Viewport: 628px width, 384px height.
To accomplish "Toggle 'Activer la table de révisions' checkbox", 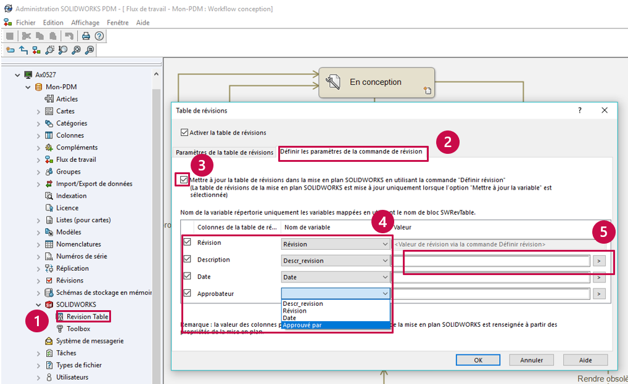I will click(x=184, y=132).
